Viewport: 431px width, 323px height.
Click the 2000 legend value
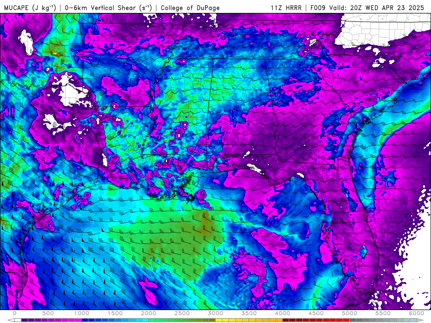point(149,313)
